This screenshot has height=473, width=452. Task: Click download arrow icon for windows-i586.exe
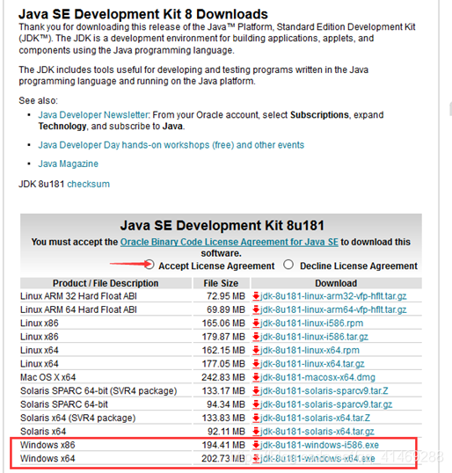256,445
